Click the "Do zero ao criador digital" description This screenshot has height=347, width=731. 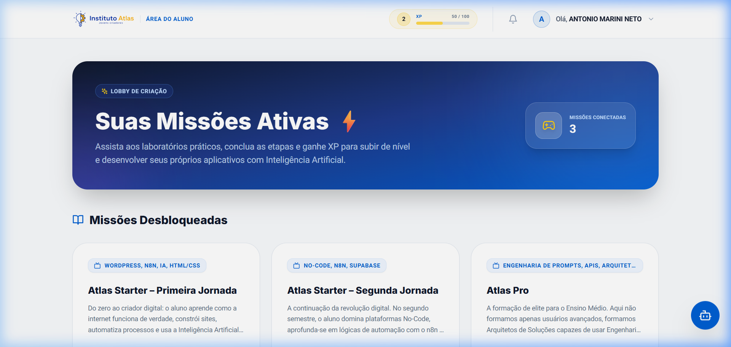coord(166,319)
